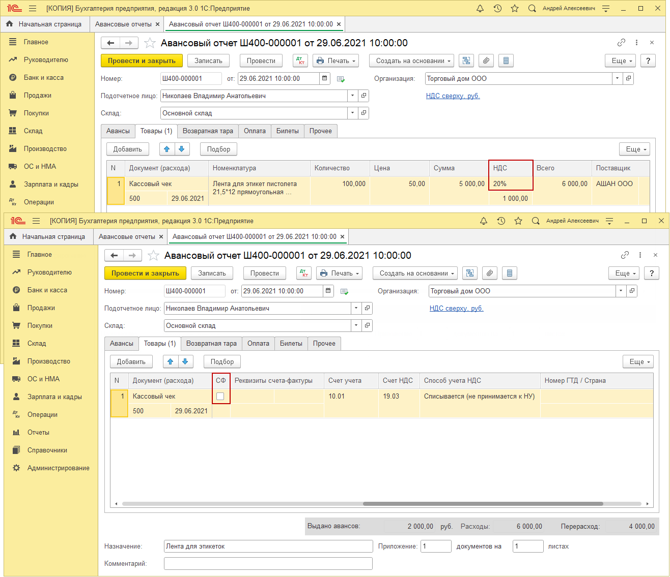Open calendar picker for date in upper window

coord(325,78)
